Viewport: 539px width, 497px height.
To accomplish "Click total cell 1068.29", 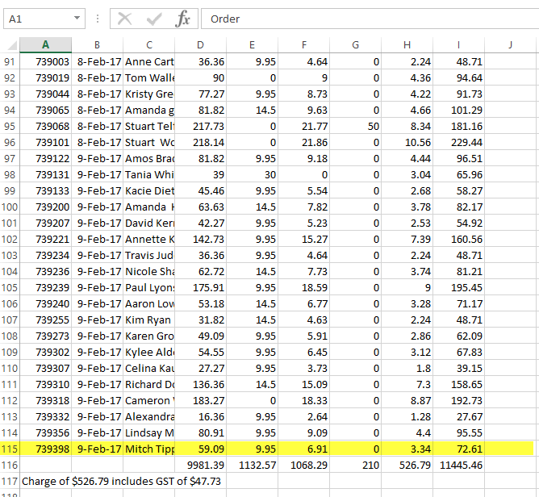I will coord(304,465).
